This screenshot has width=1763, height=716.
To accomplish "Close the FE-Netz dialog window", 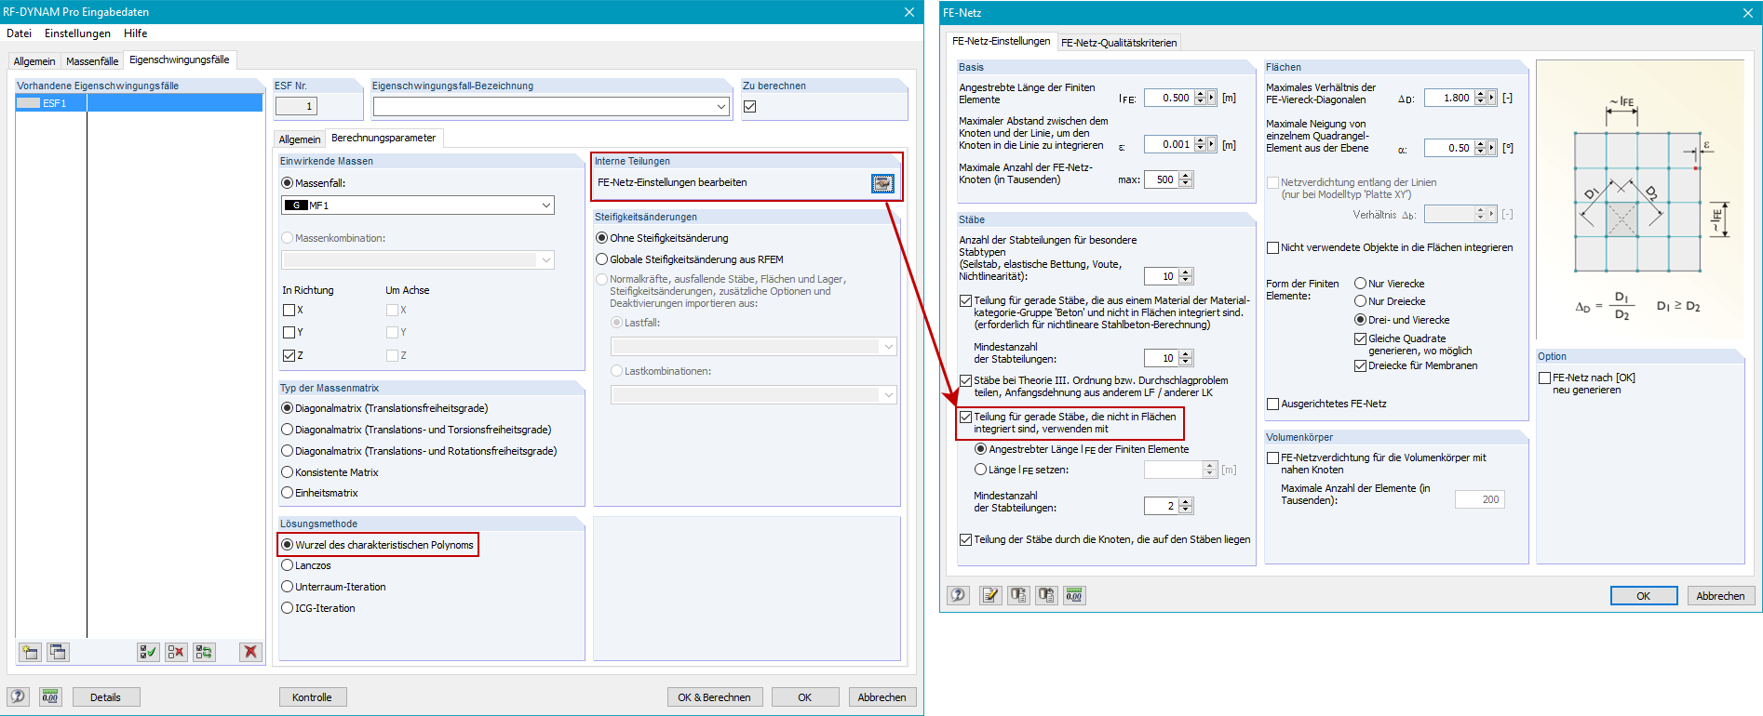I will (1747, 12).
